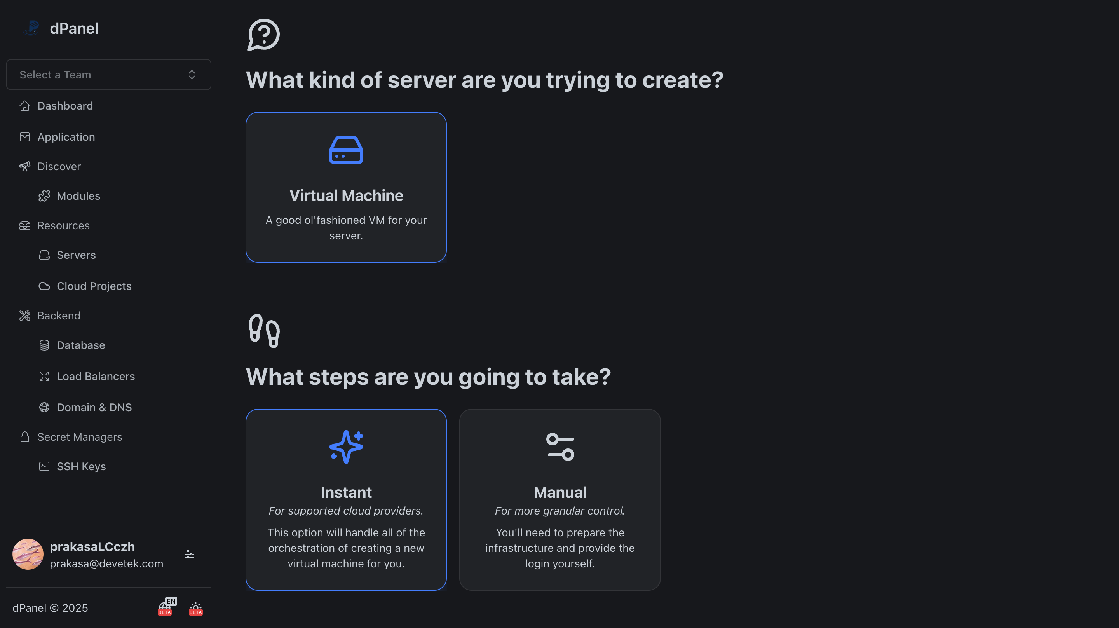Click the Discover telescope icon
1119x628 pixels.
pyautogui.click(x=25, y=166)
